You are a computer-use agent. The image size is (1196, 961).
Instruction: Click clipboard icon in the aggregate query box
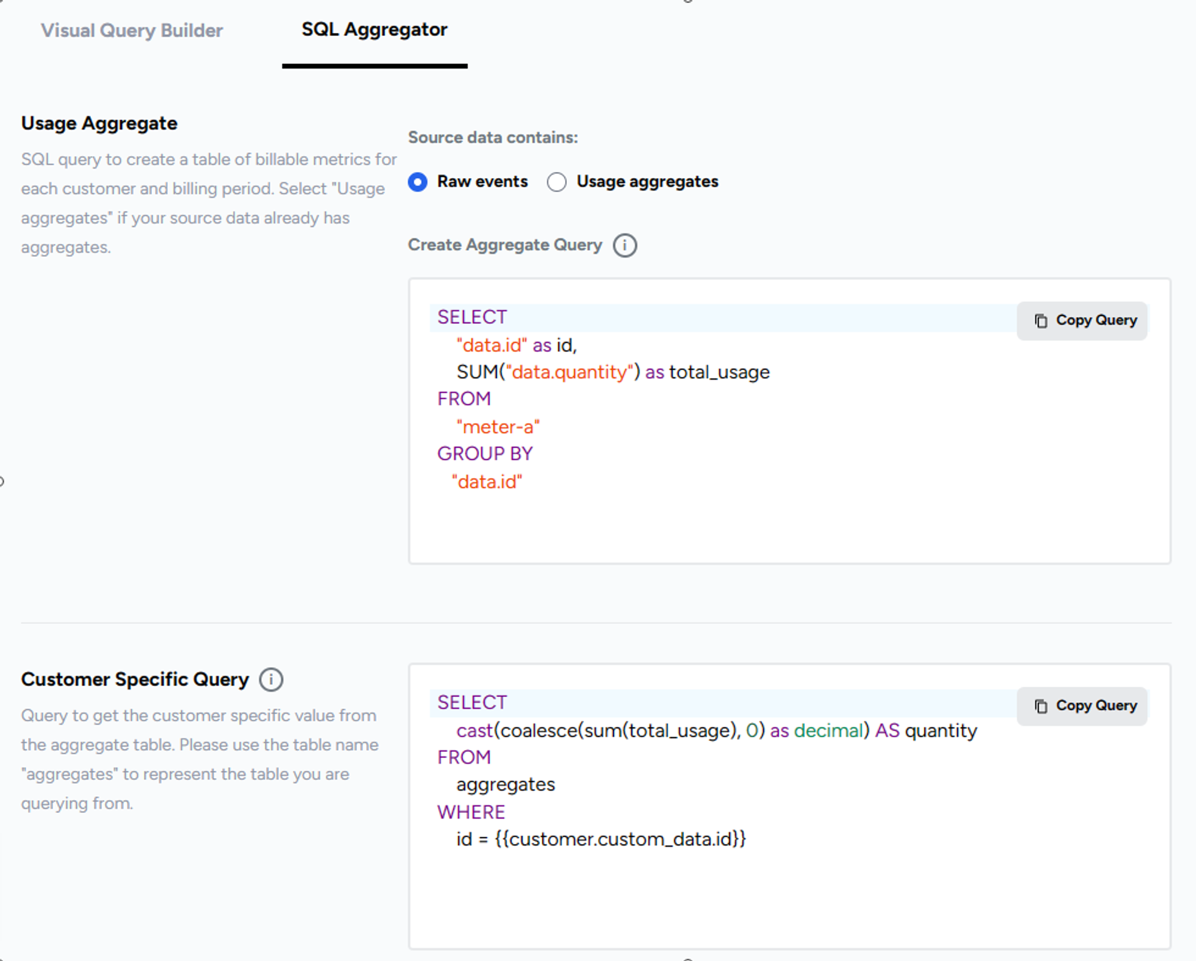click(1041, 321)
